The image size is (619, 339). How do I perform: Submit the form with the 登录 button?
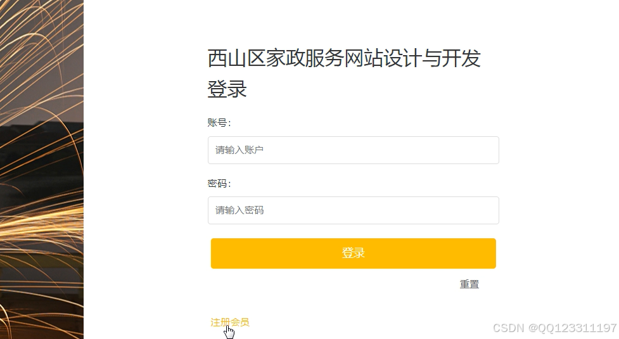353,253
